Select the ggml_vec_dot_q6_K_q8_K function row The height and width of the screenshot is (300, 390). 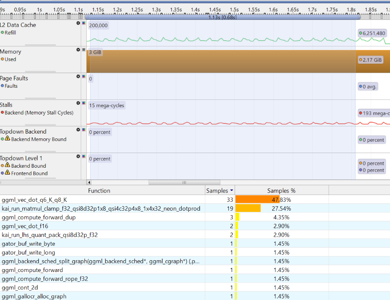pos(34,200)
